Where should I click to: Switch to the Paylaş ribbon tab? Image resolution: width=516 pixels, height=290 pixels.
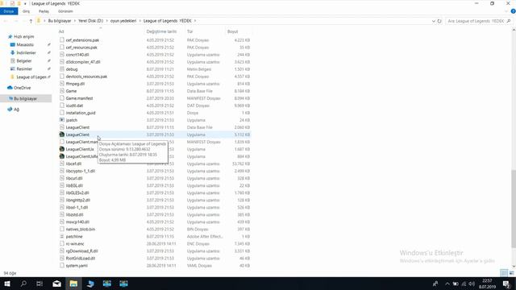tap(44, 11)
